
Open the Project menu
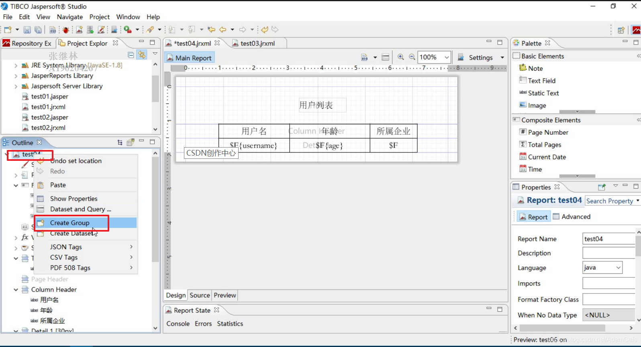[100, 17]
